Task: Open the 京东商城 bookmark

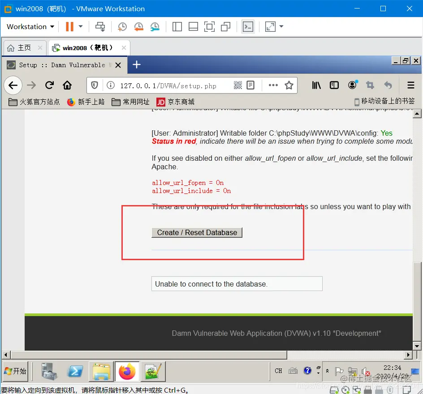Action: point(175,102)
